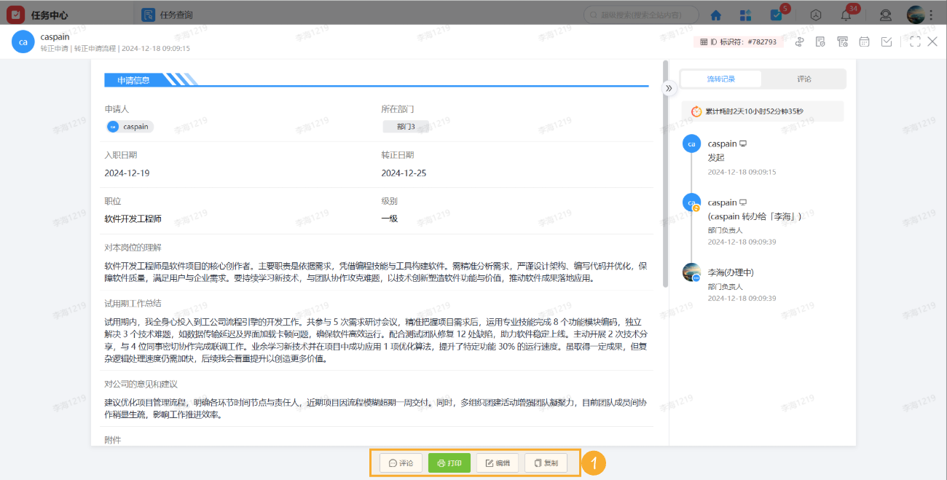Collapse the right sidebar with the double-arrow chevron
Screen dimensions: 947x480
(669, 87)
